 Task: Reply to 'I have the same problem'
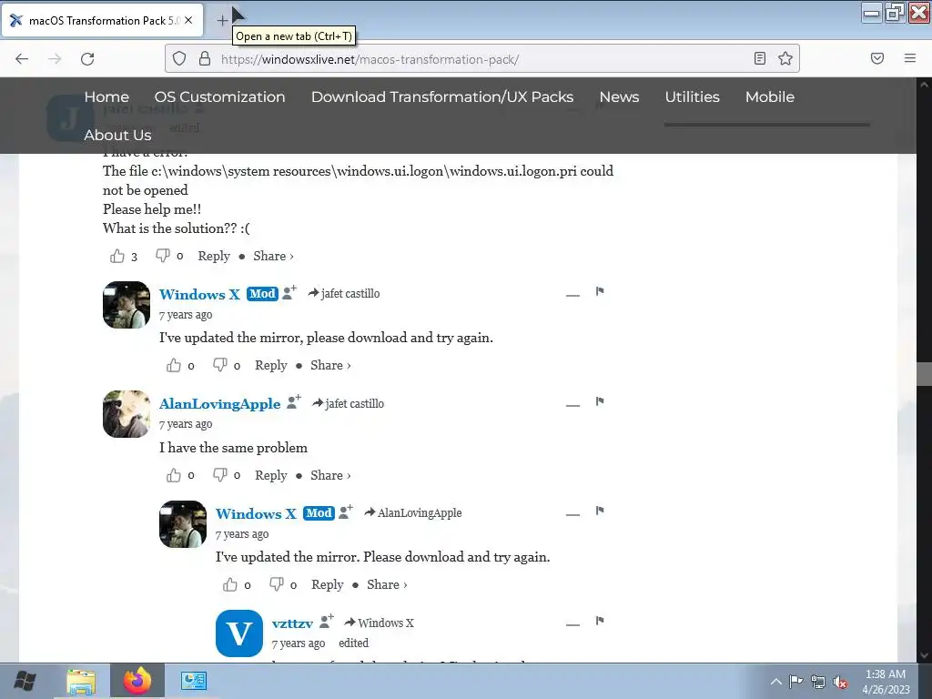pos(271,475)
